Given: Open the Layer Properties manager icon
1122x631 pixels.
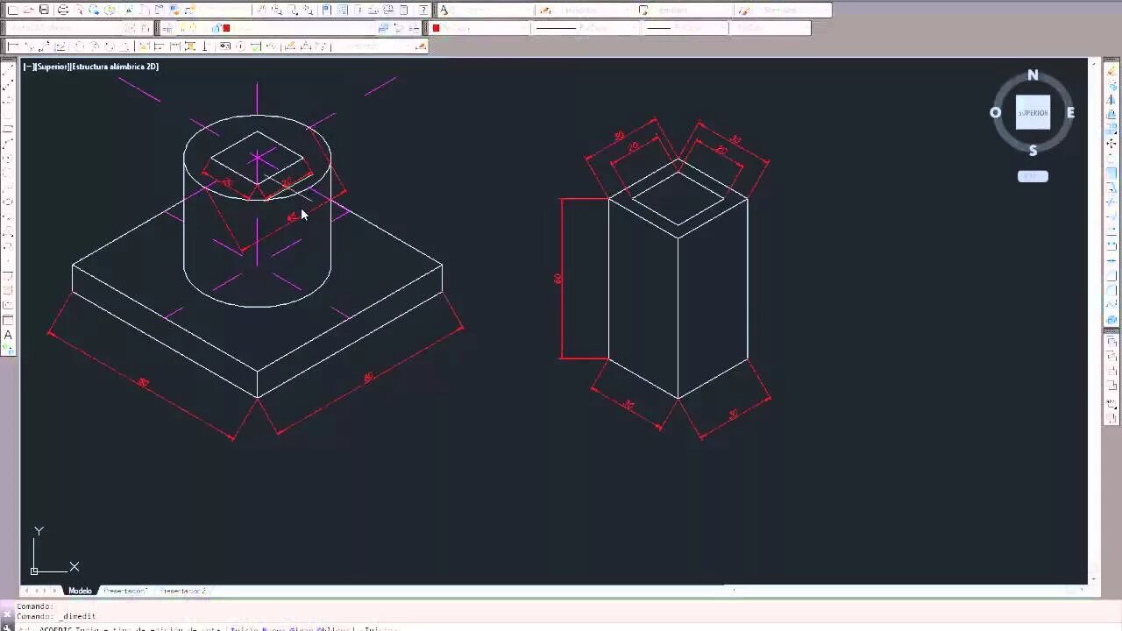Looking at the screenshot, I should click(x=167, y=28).
